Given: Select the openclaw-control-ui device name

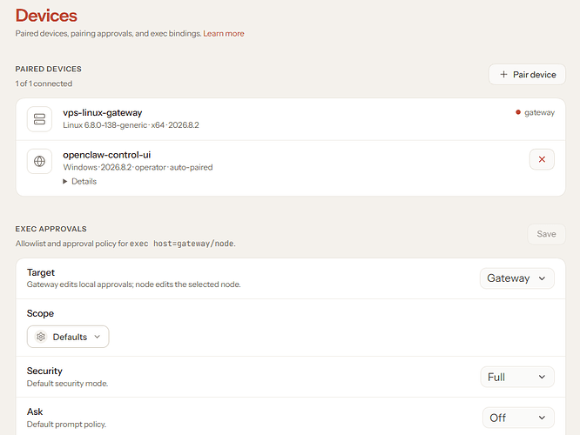Looking at the screenshot, I should pos(106,155).
